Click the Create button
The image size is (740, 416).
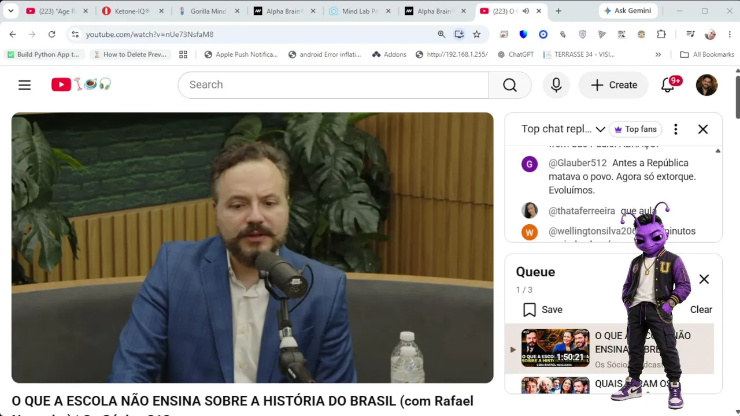click(x=614, y=85)
